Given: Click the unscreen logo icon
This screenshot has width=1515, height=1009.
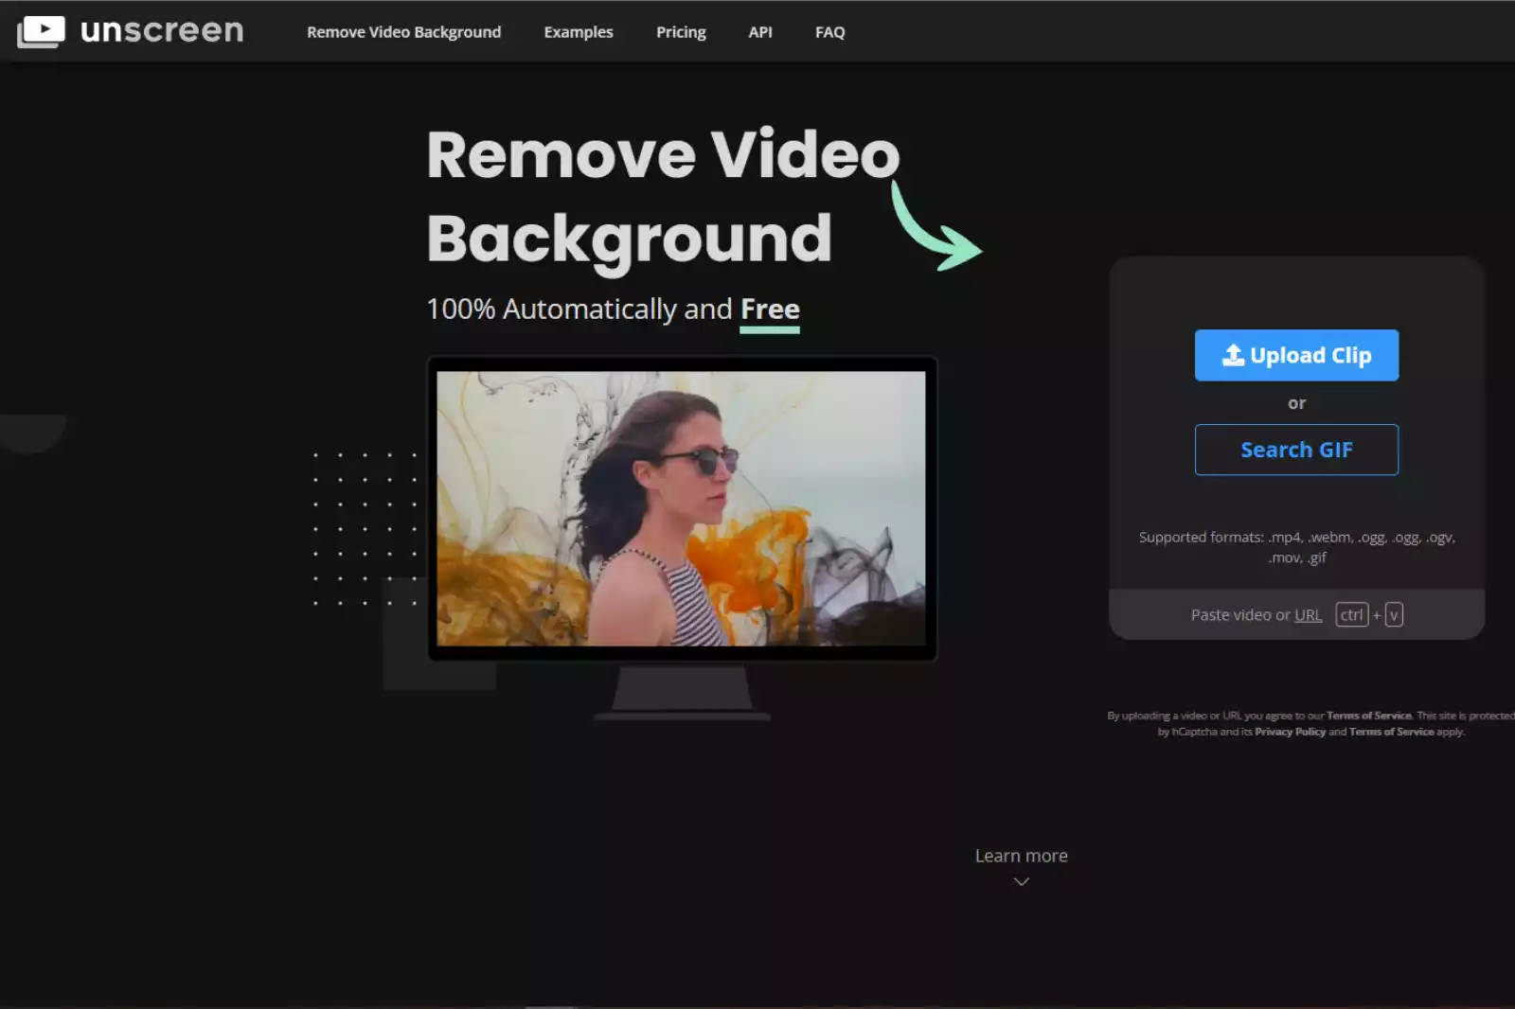Looking at the screenshot, I should 42,30.
